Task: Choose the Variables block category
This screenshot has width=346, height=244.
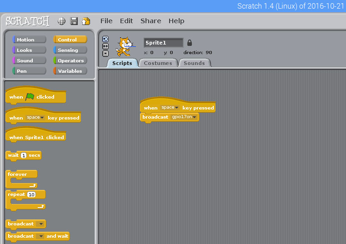Action: [x=70, y=71]
